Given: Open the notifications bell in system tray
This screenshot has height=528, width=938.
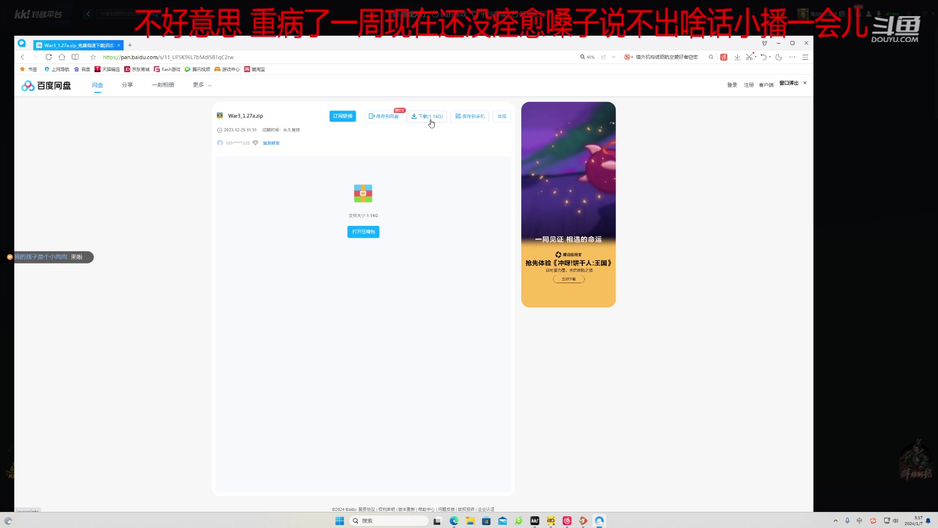Looking at the screenshot, I should (x=928, y=521).
